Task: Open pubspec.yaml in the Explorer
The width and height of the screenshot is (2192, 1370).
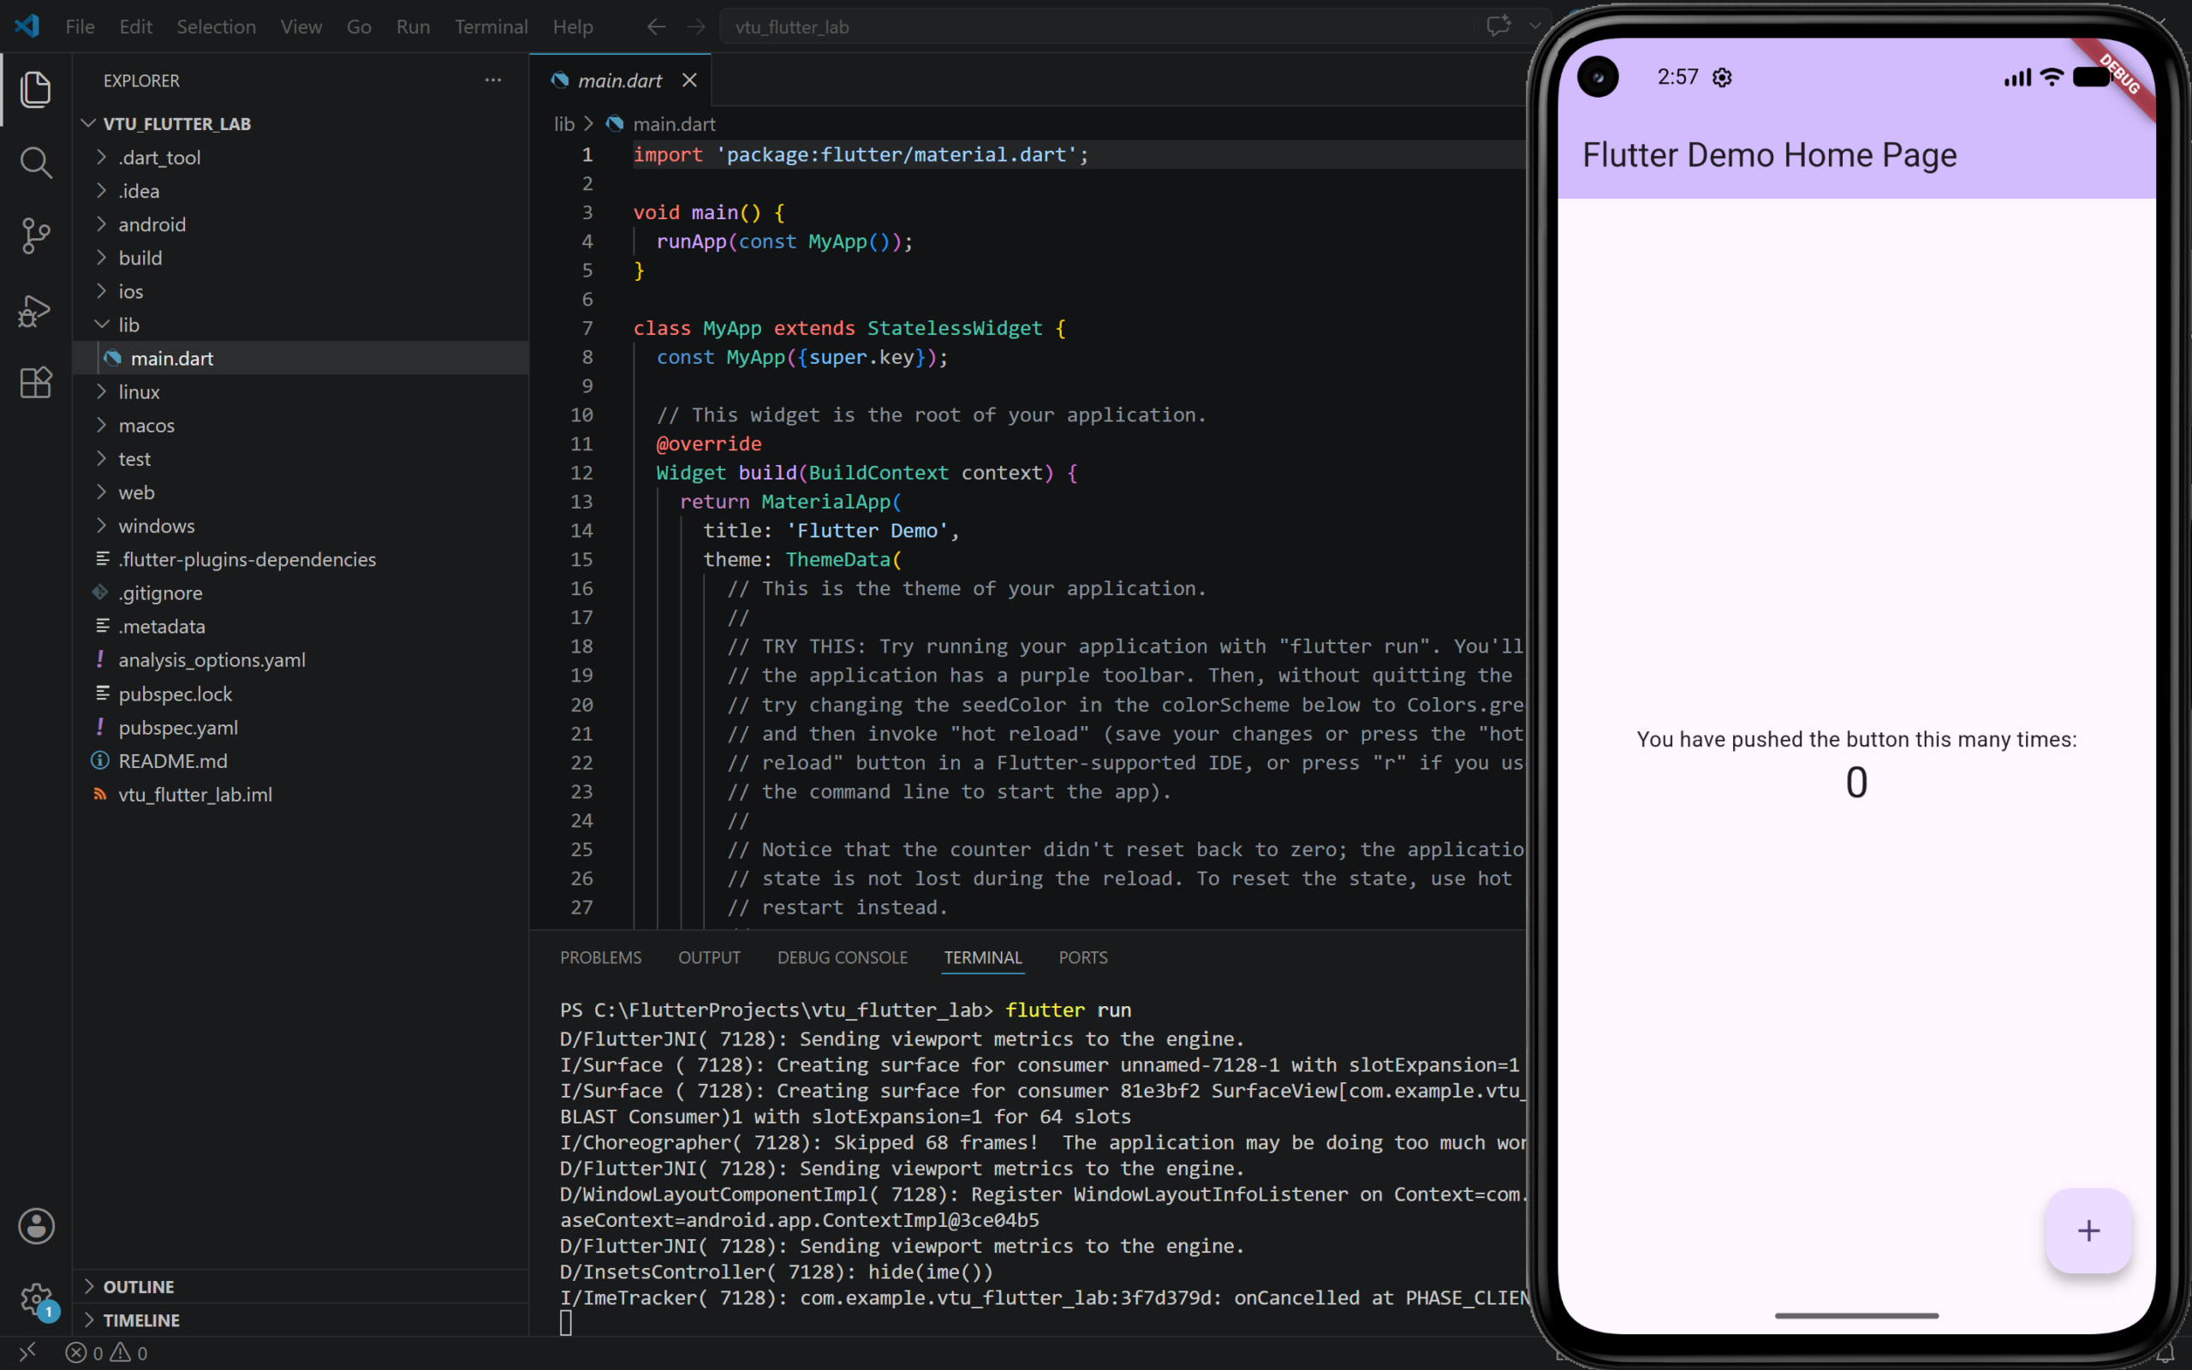Action: (301, 728)
